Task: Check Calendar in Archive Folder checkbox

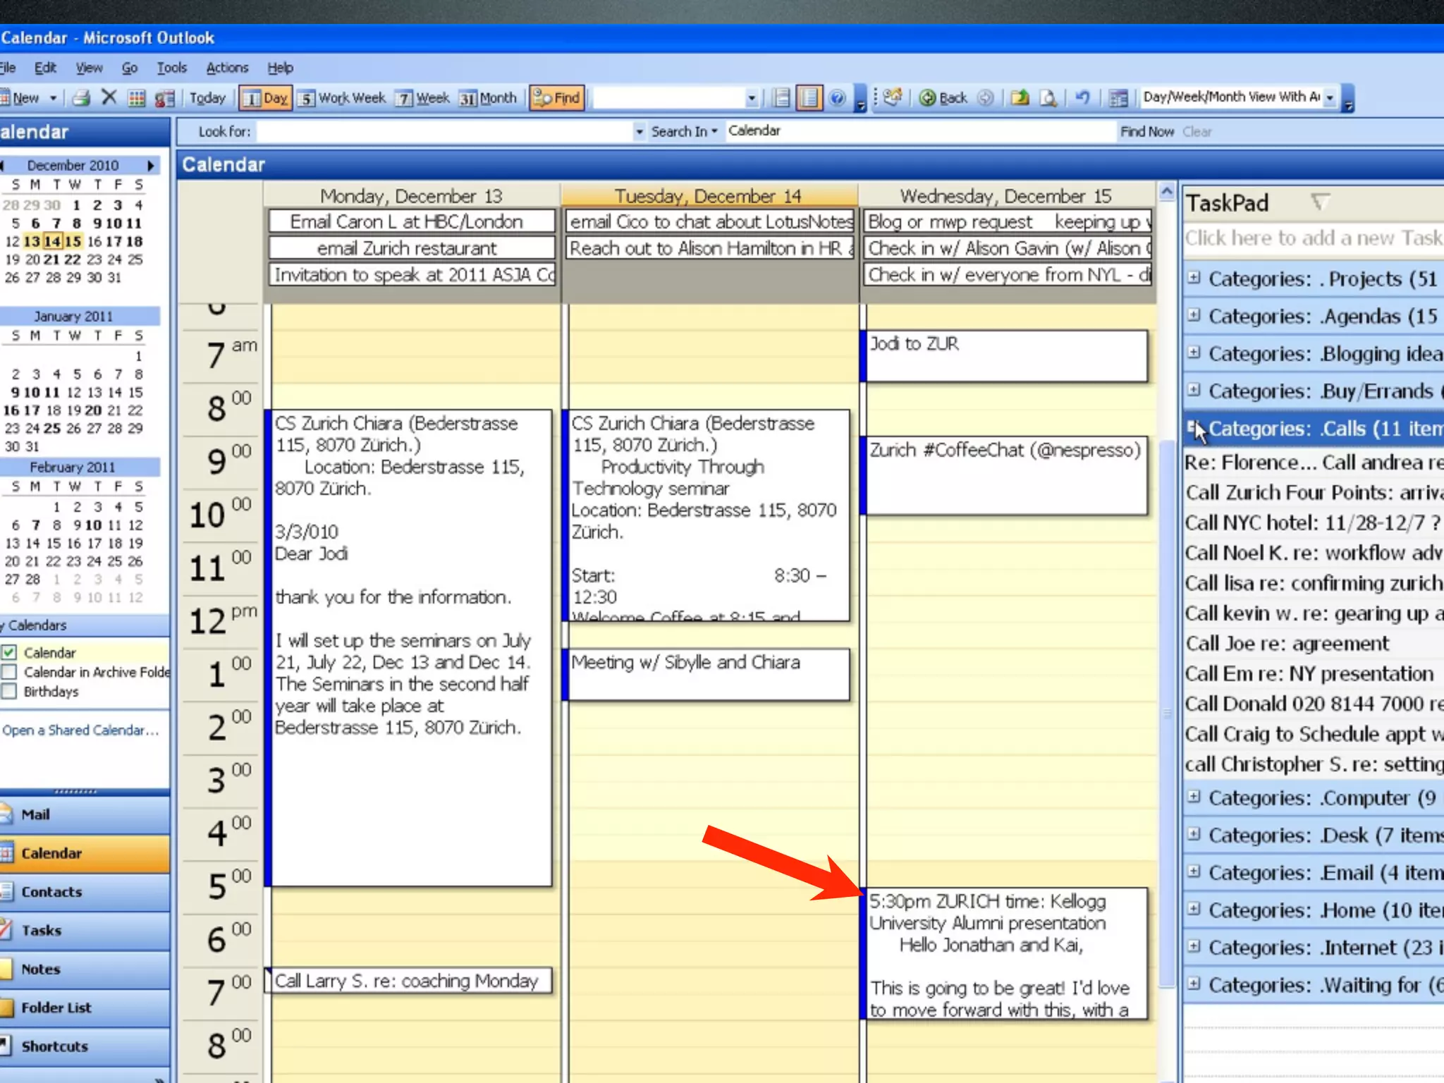Action: click(x=9, y=672)
